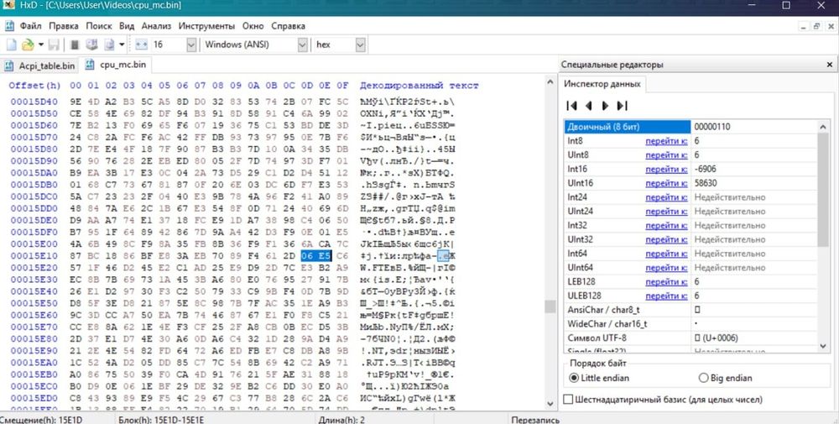839x424 pixels.
Task: Close the Специальные редакторы panel
Action: click(830, 65)
